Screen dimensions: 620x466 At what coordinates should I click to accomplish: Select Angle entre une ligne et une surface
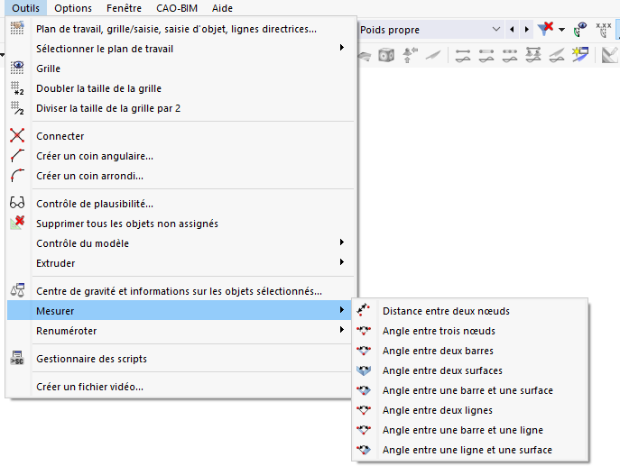[x=467, y=450]
